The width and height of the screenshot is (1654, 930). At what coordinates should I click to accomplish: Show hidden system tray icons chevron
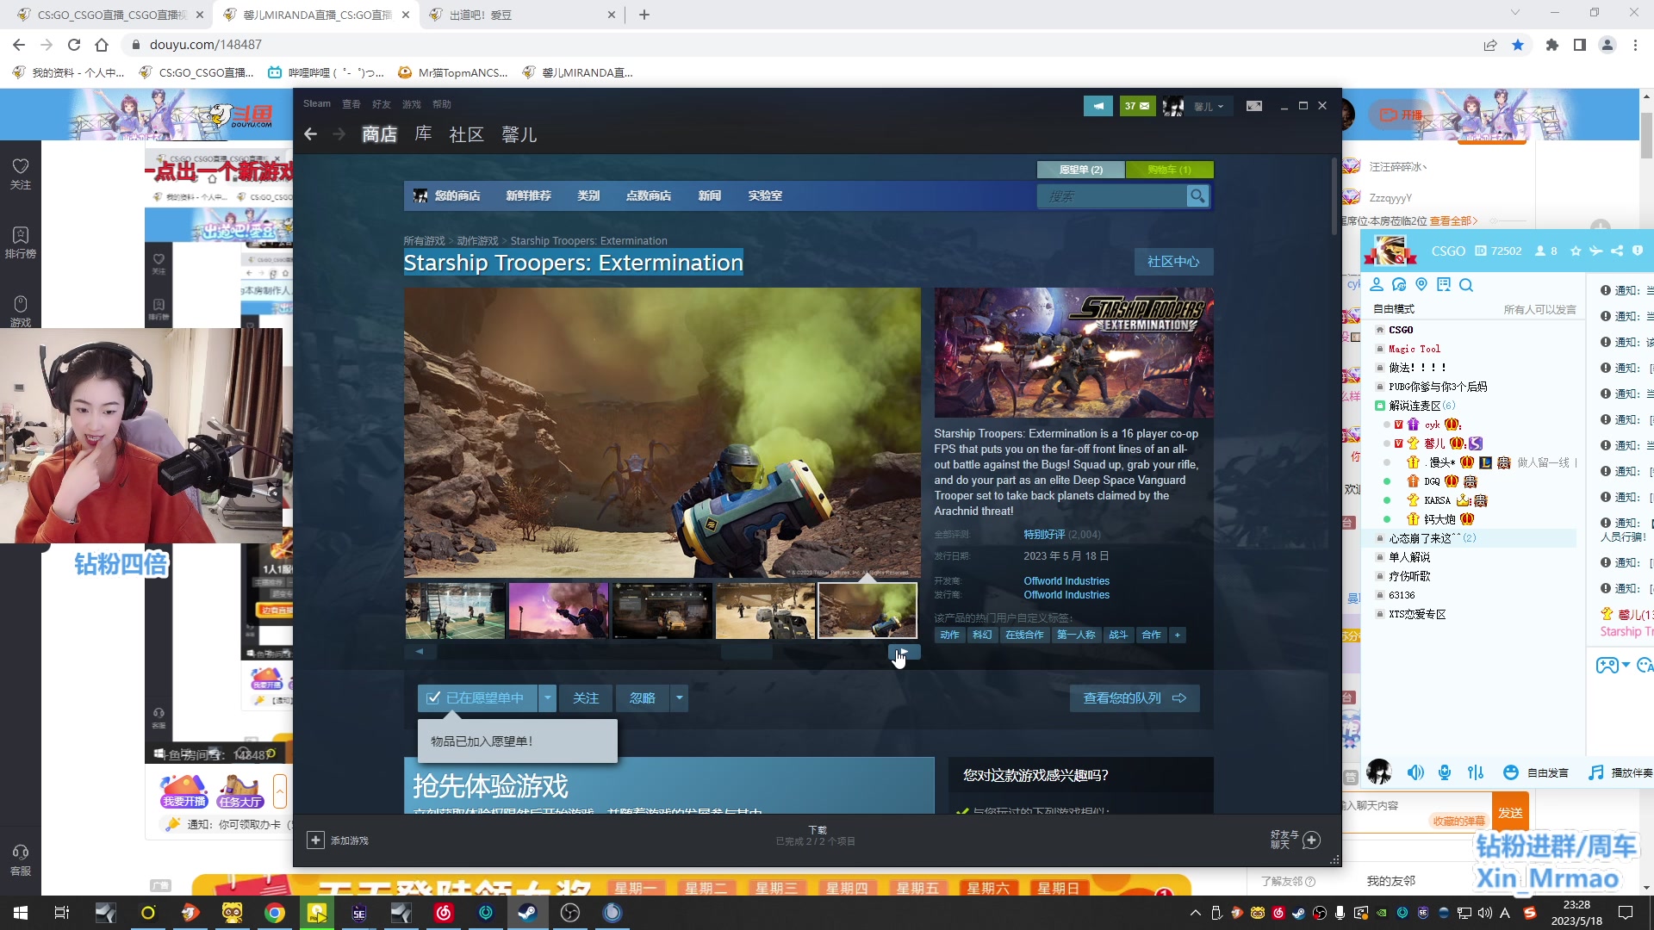1195,913
